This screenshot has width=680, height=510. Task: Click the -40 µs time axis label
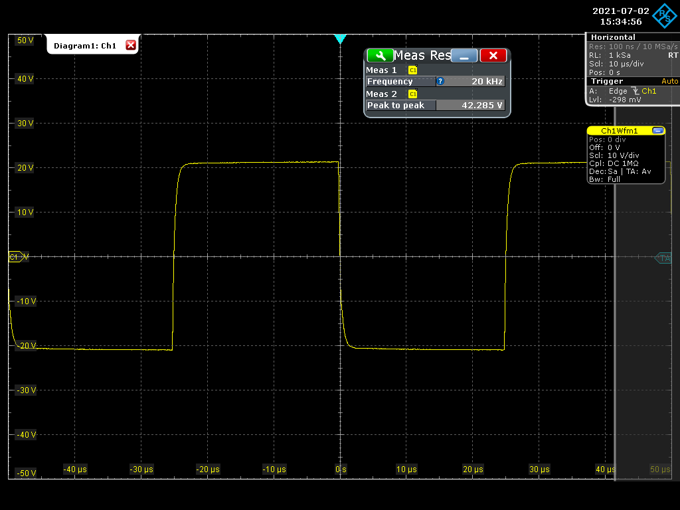click(75, 469)
